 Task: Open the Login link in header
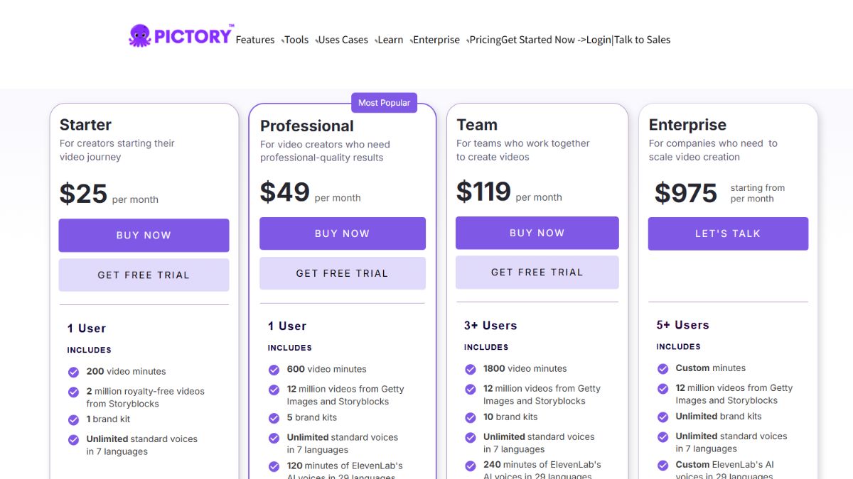click(x=599, y=40)
